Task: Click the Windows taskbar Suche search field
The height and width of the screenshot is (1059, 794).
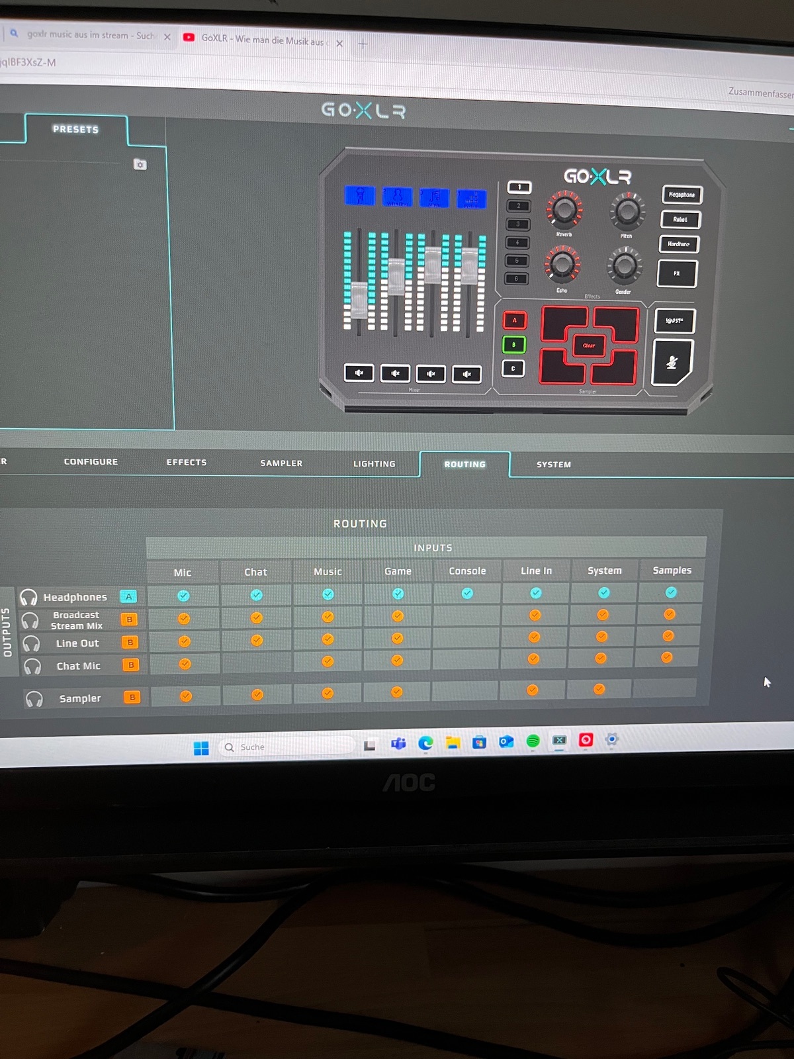Action: coord(288,747)
